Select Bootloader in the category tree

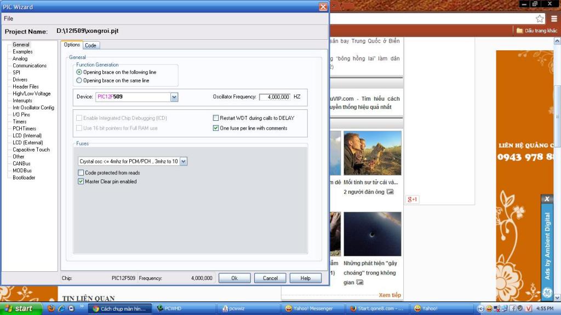click(x=24, y=178)
